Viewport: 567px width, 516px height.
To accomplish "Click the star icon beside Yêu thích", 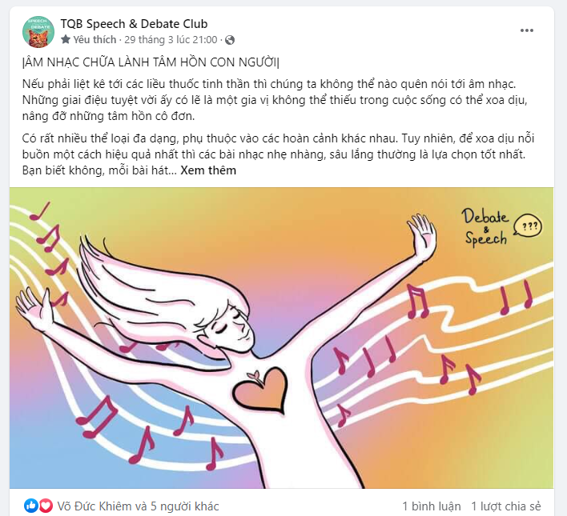I will click(66, 39).
